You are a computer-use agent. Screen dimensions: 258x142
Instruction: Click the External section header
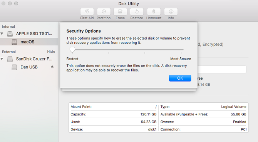(x=9, y=52)
